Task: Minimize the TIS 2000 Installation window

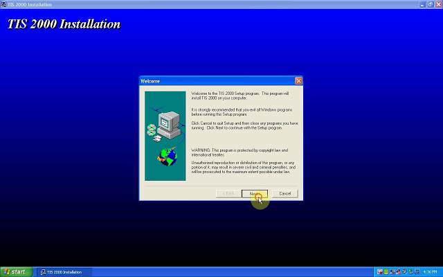Action: point(422,5)
